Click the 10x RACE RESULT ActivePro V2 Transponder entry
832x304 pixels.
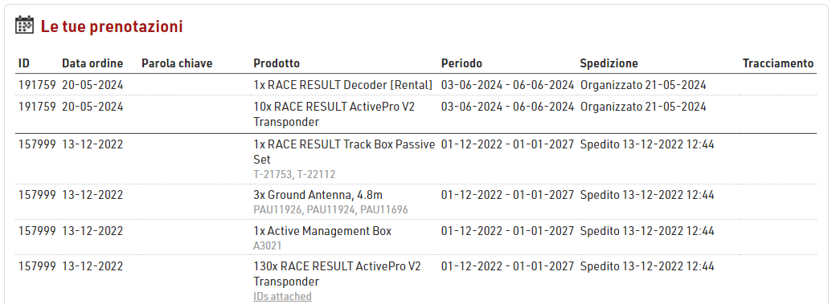point(334,115)
